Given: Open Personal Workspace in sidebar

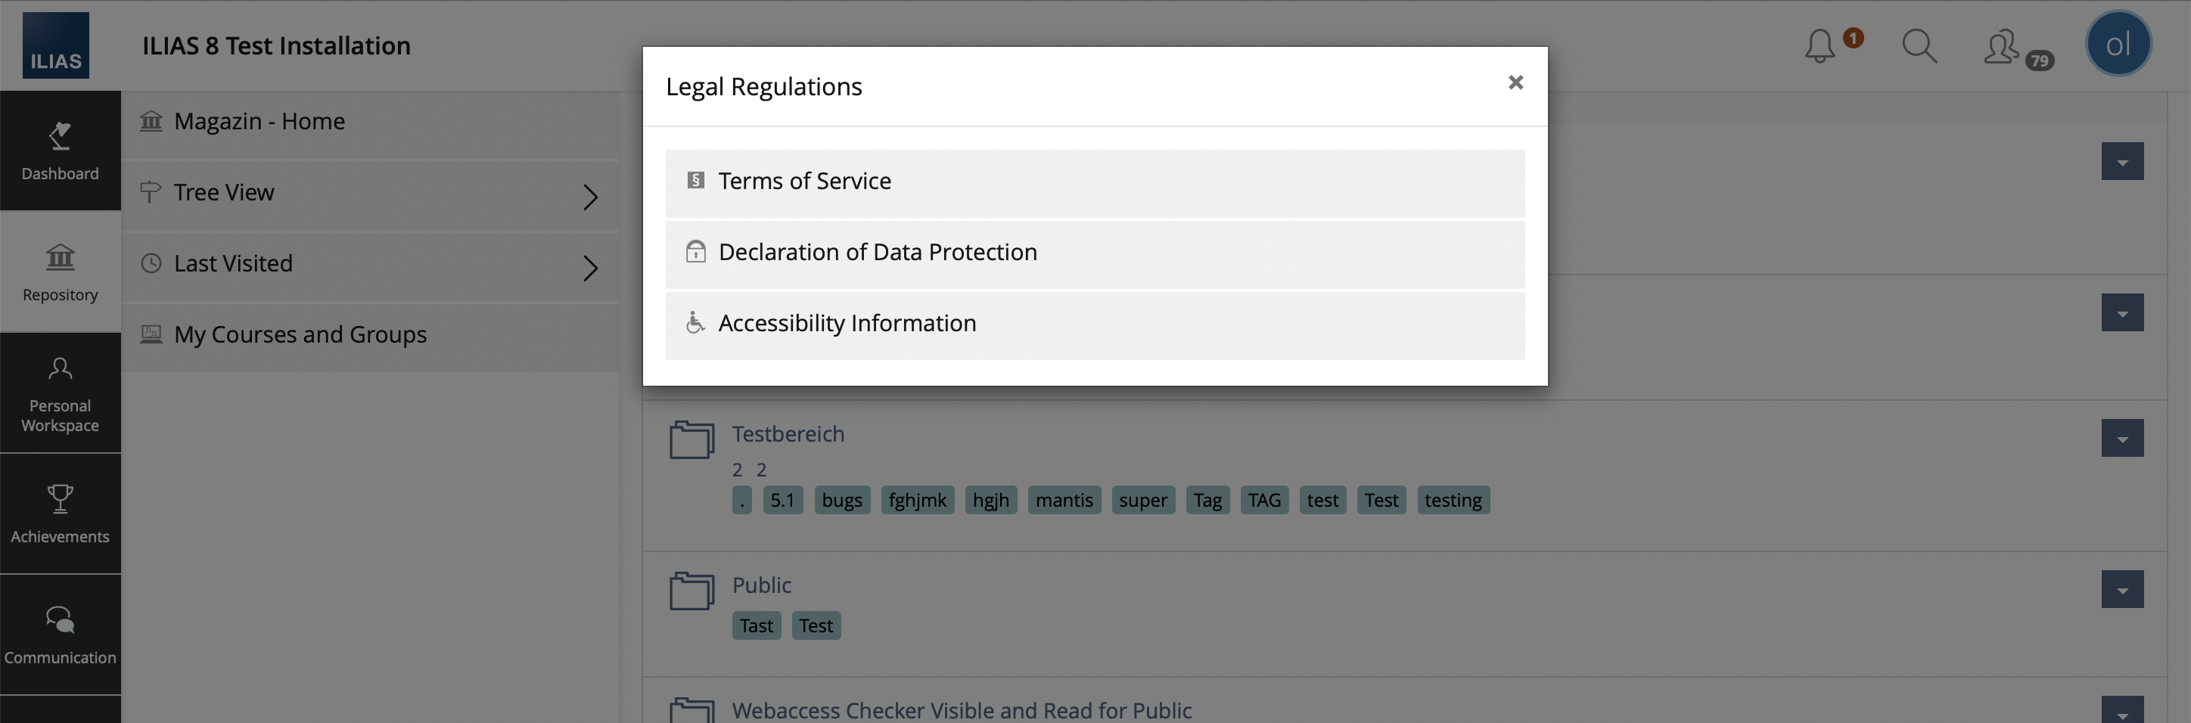Looking at the screenshot, I should coord(60,393).
